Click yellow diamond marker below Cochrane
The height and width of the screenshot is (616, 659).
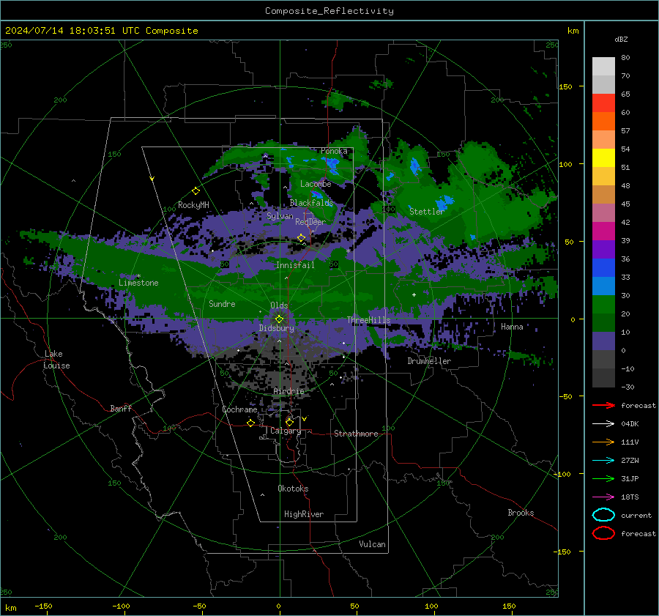(251, 423)
